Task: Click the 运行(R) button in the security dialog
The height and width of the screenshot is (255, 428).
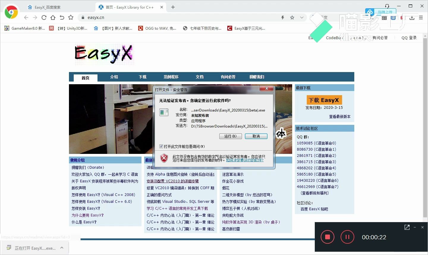Action: [231, 136]
